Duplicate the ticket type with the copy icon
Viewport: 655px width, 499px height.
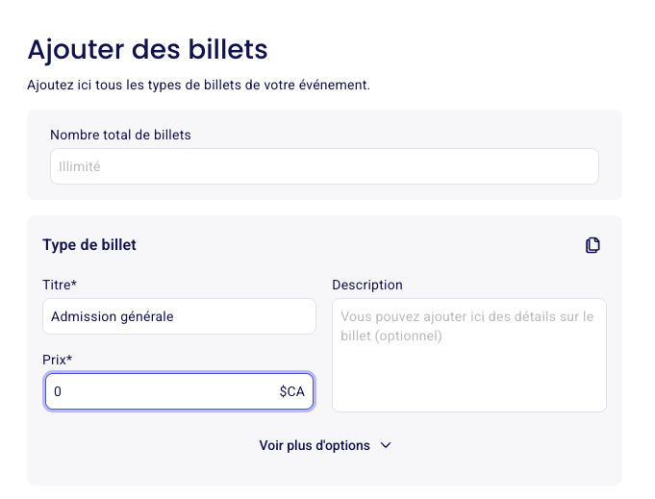coord(592,245)
